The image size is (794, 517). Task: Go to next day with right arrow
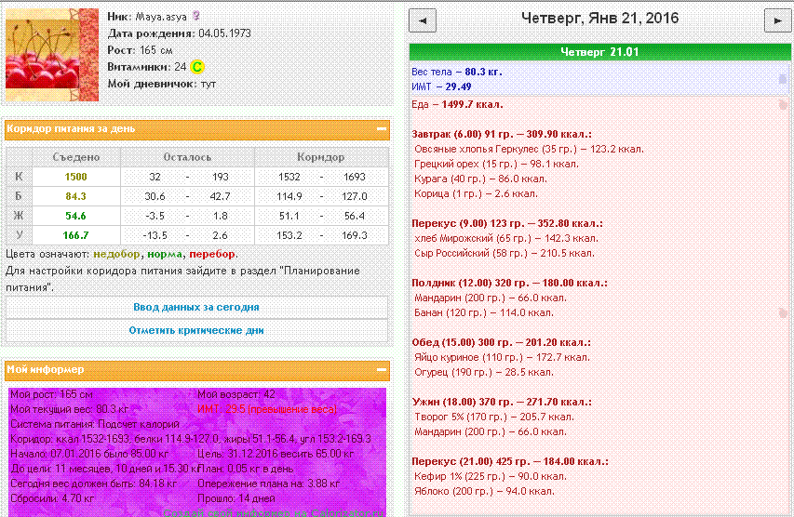coord(777,21)
